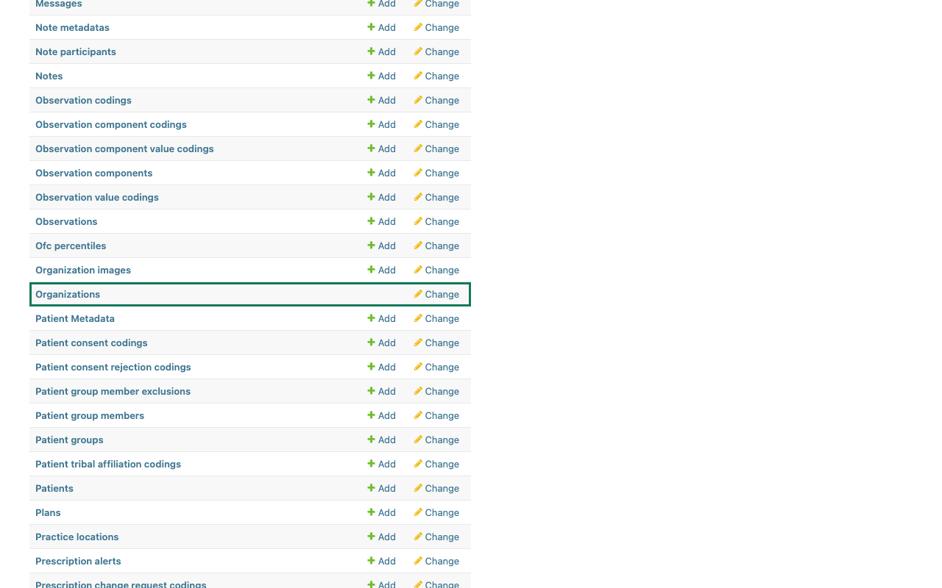
Task: Click the pencil icon for Plans
Action: (x=418, y=512)
